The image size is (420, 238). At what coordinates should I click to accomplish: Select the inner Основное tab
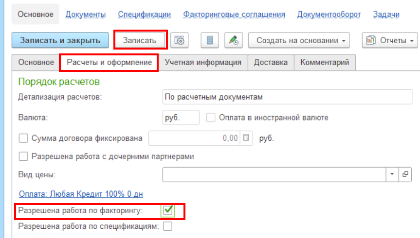36,62
